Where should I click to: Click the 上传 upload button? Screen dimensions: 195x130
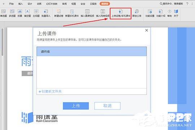point(76,106)
